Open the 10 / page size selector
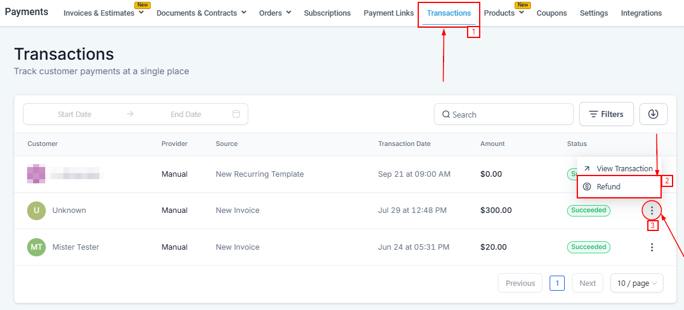This screenshot has height=310, width=684. [x=636, y=283]
